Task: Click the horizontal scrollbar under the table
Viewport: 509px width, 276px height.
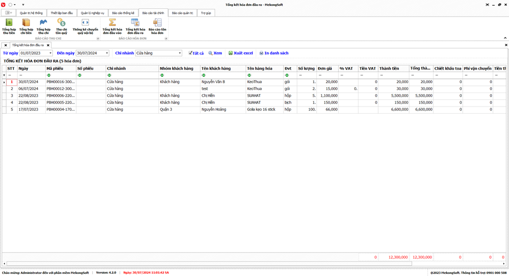Action: 208,264
